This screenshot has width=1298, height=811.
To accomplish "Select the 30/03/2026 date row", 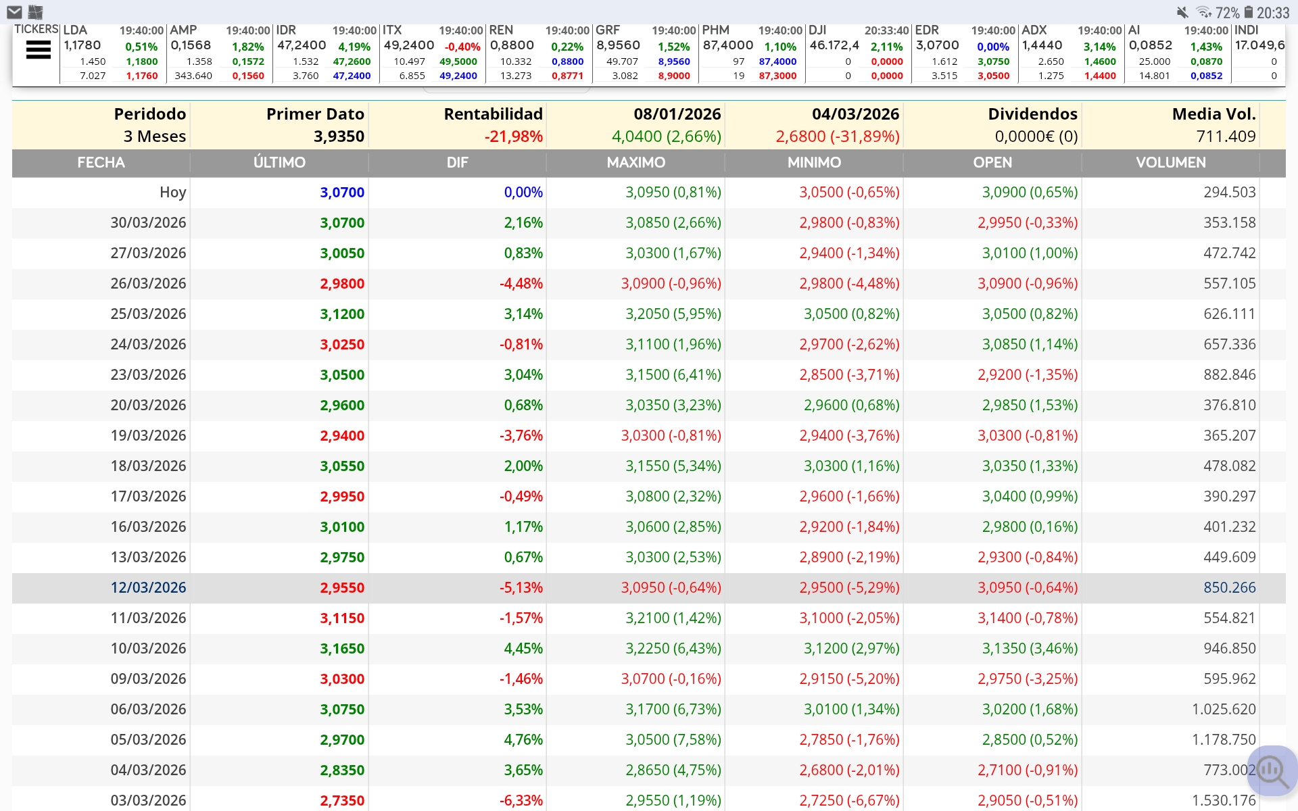I will pyautogui.click(x=649, y=223).
